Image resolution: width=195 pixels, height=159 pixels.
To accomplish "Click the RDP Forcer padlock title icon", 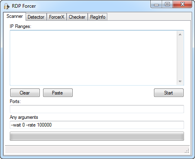I will (x=7, y=6).
